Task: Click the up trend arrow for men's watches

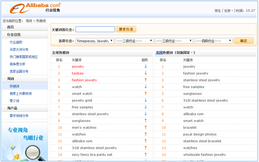Action: click(146, 128)
